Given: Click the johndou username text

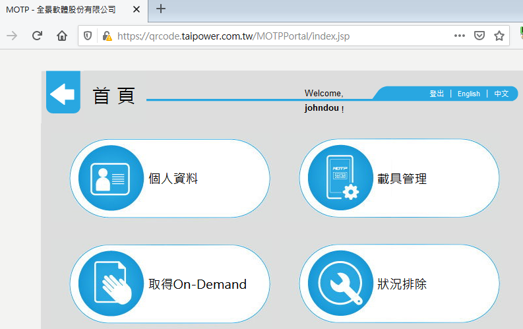Looking at the screenshot, I should pyautogui.click(x=322, y=107).
